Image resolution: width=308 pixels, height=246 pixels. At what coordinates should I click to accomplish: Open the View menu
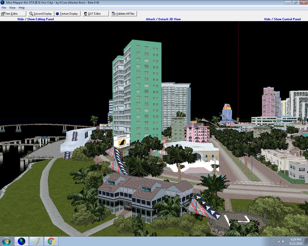click(x=12, y=8)
